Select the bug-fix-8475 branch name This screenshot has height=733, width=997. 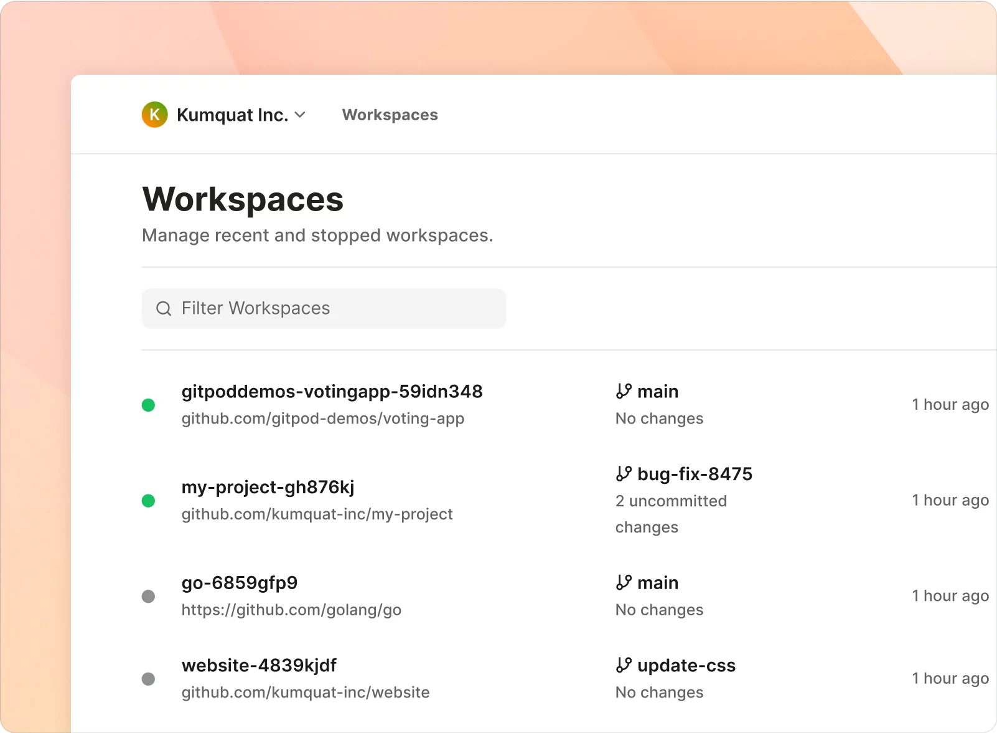point(695,474)
